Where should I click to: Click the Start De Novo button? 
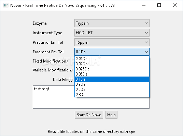pyautogui.click(x=89, y=115)
